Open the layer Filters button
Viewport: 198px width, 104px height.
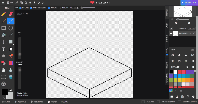point(191,28)
